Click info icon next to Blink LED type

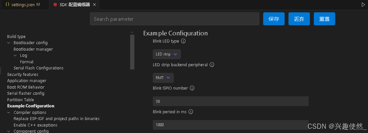pos(183,41)
